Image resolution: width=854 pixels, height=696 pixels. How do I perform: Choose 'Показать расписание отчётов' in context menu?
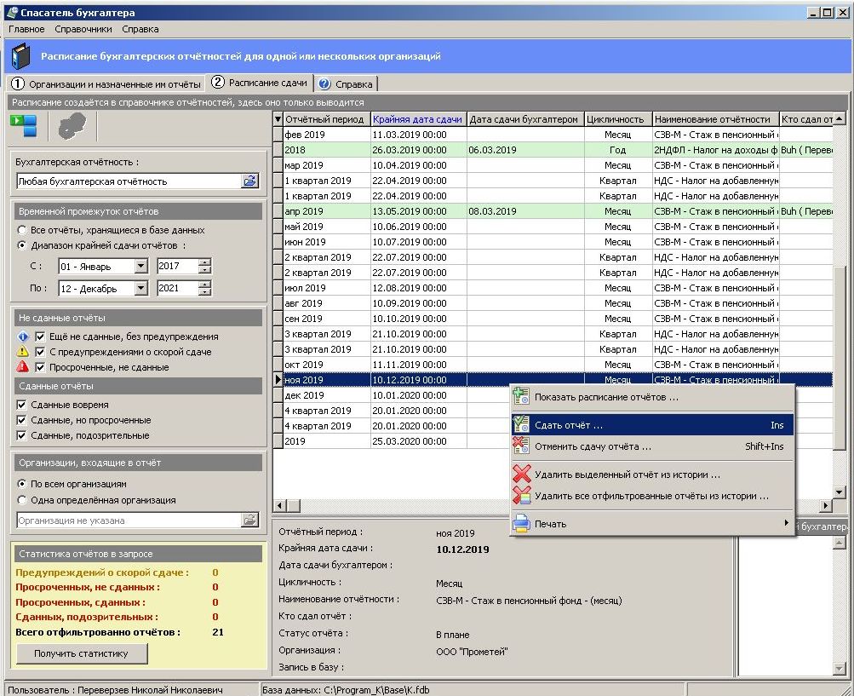point(606,397)
